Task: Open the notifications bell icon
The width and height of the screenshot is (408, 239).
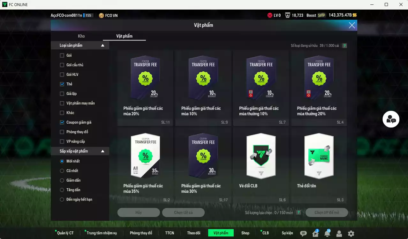Action: pyautogui.click(x=327, y=234)
